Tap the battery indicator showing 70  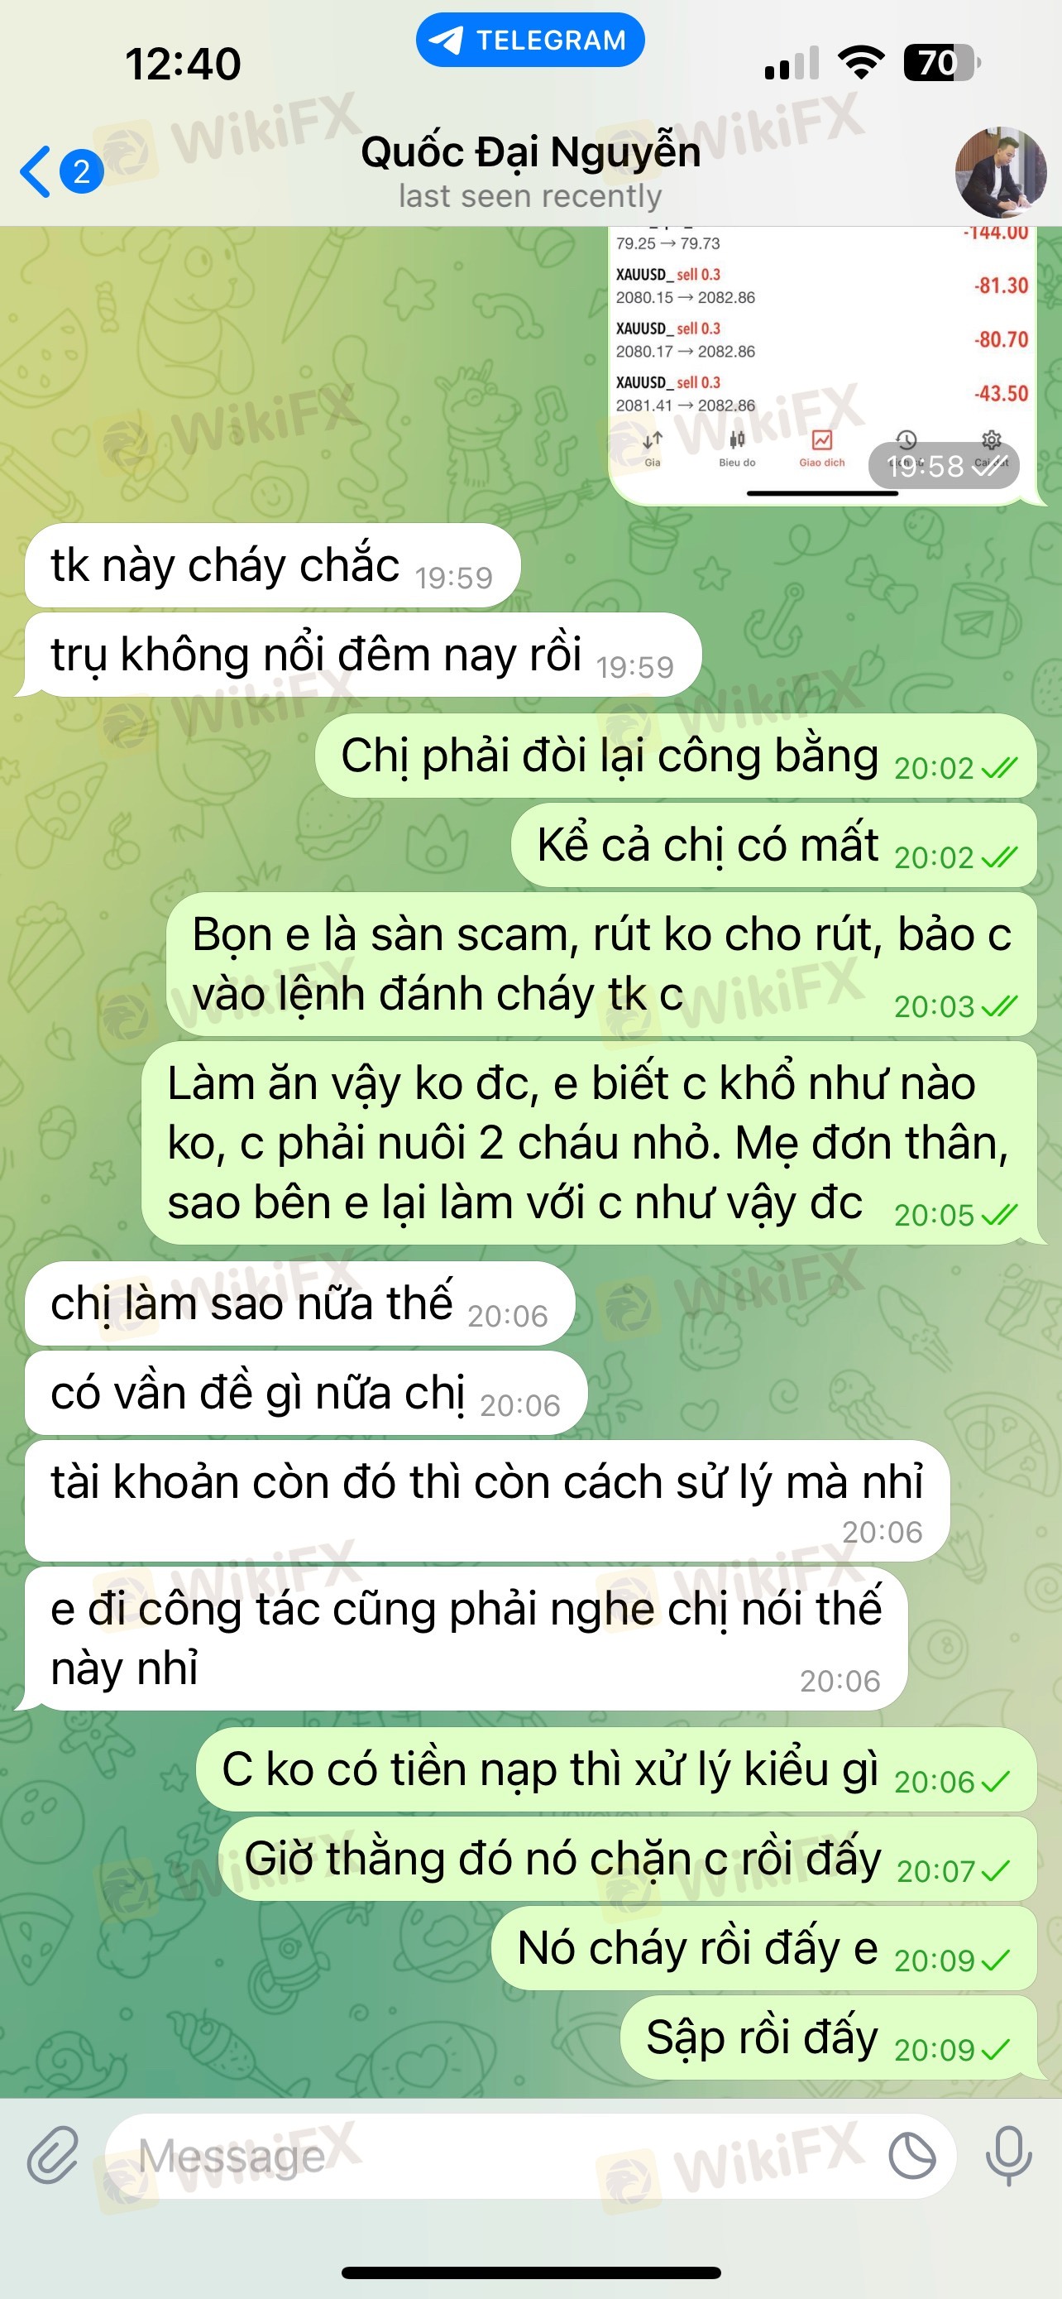[x=941, y=62]
